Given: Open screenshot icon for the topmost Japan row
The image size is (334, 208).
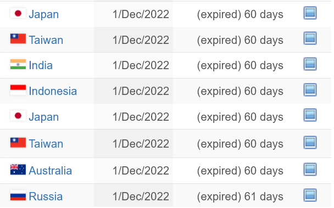Looking at the screenshot, I should click(x=310, y=13).
